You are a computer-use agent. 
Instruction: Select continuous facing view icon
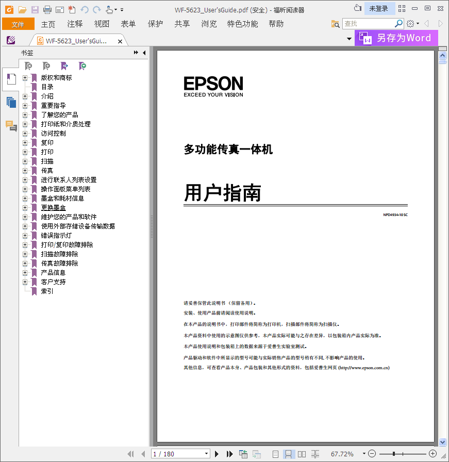pyautogui.click(x=315, y=454)
